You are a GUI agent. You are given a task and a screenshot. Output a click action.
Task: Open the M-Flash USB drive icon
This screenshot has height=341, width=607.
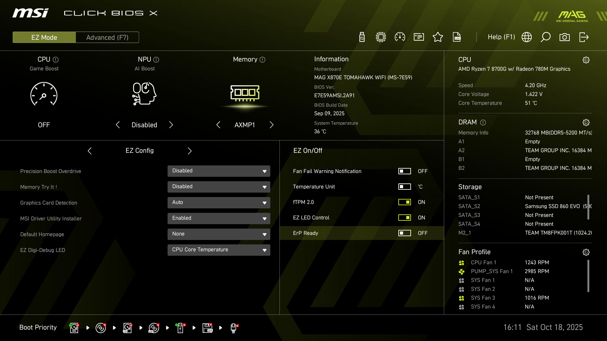click(362, 37)
